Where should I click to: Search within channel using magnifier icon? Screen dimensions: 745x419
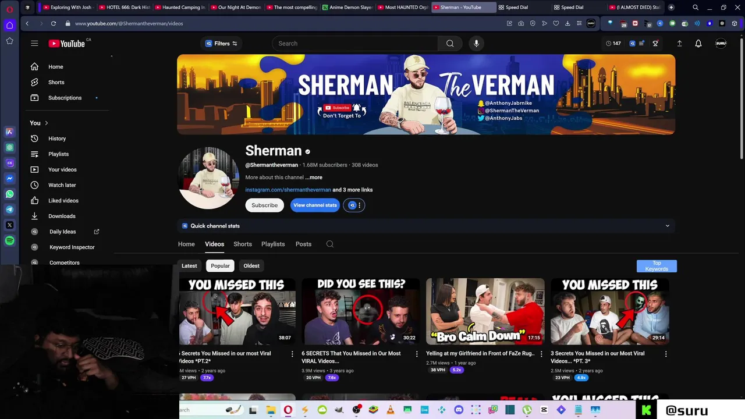tap(330, 244)
